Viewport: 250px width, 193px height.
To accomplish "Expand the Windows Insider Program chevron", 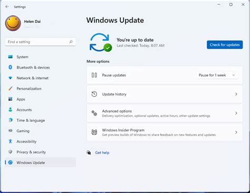I will pos(236,132).
